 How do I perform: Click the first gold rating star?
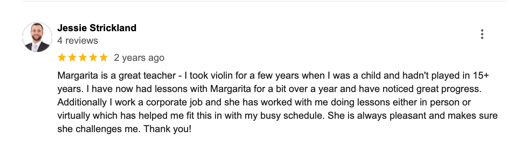pyautogui.click(x=62, y=58)
